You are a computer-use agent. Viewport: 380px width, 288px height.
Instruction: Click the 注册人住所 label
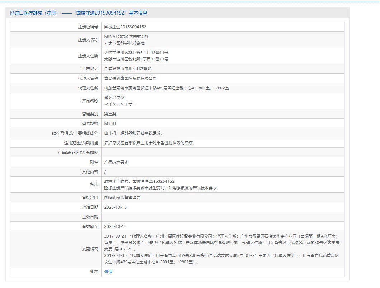88,56
